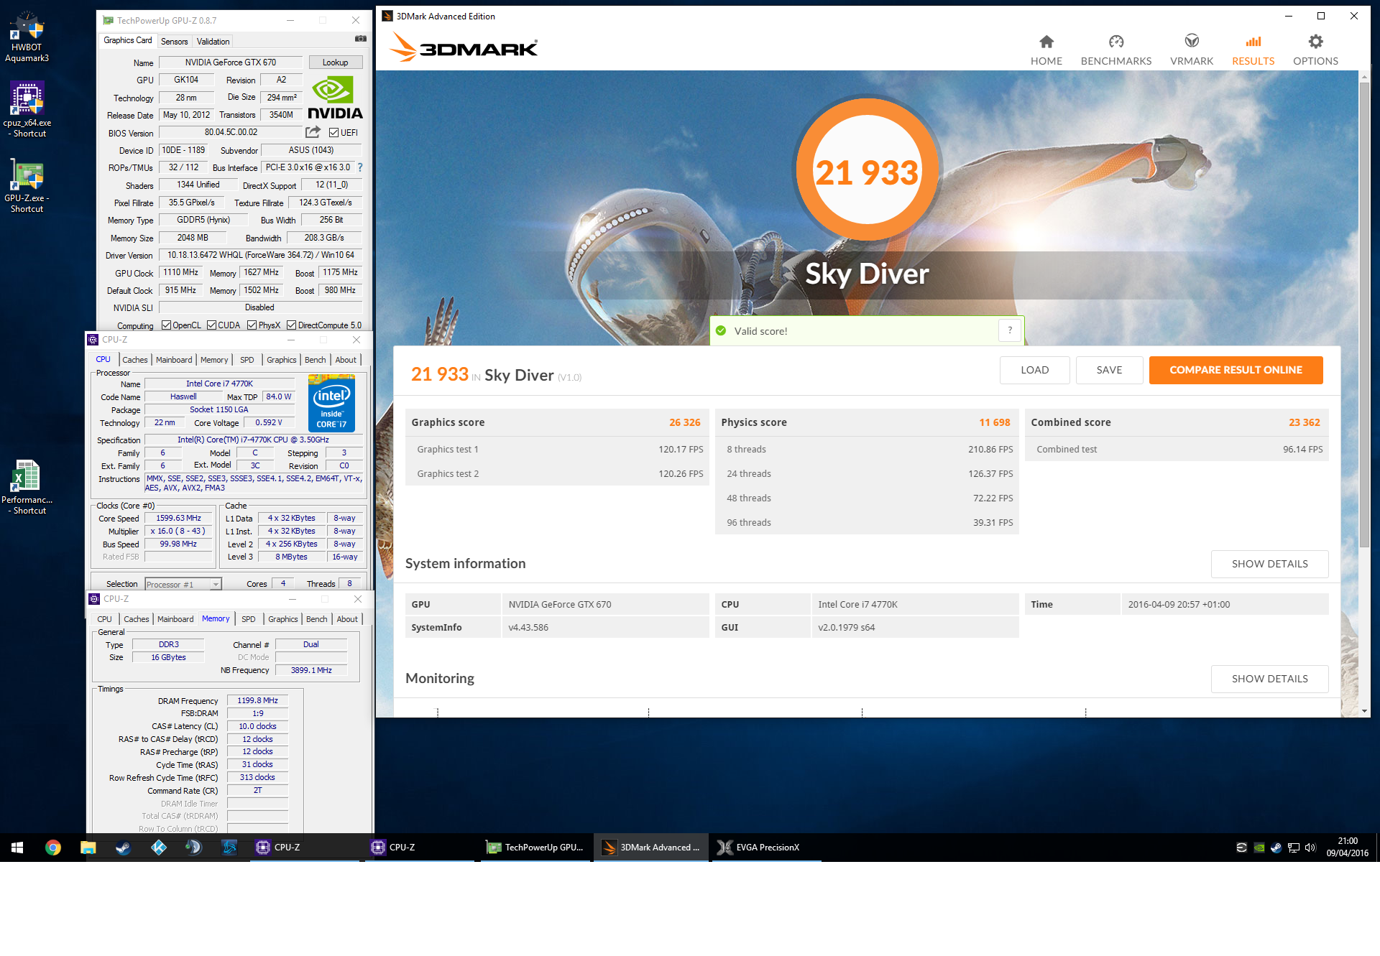Show details for Monitoring
Viewport: 1380px width, 956px height.
[1269, 679]
